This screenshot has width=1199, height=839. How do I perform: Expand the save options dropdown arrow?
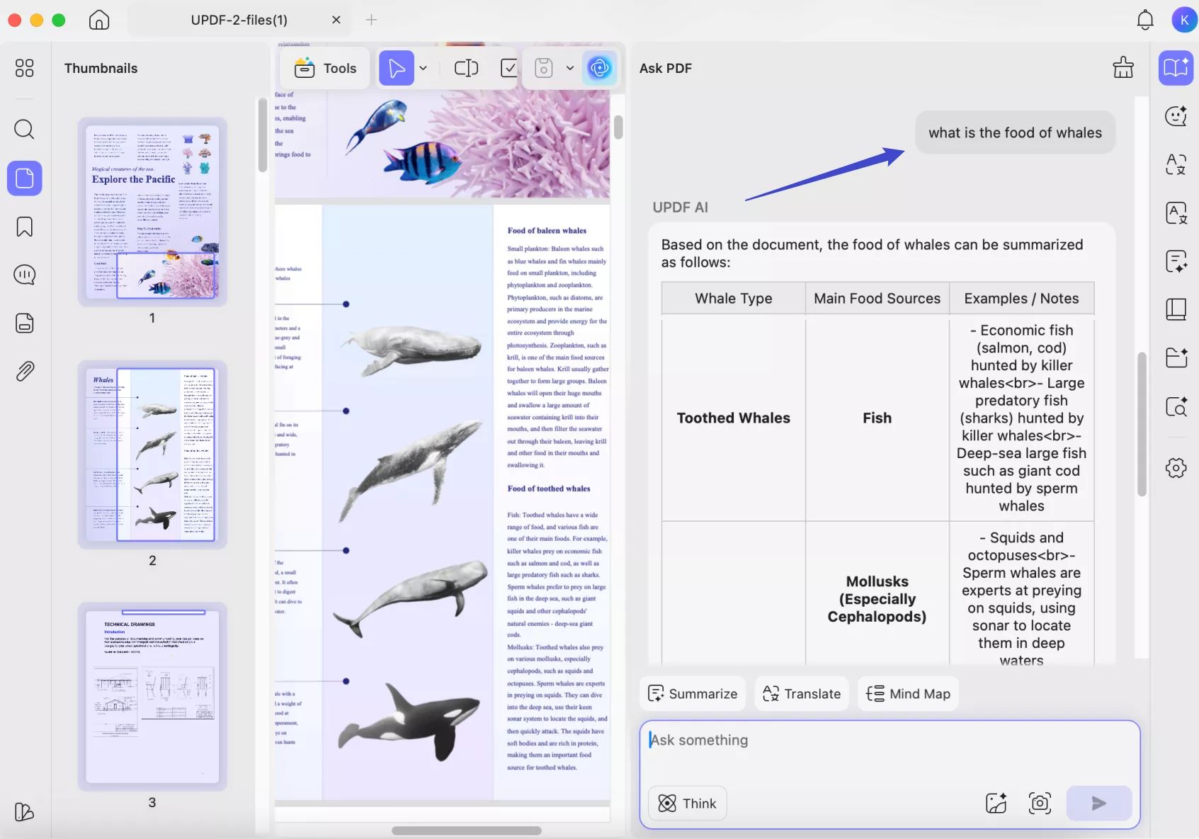coord(569,68)
